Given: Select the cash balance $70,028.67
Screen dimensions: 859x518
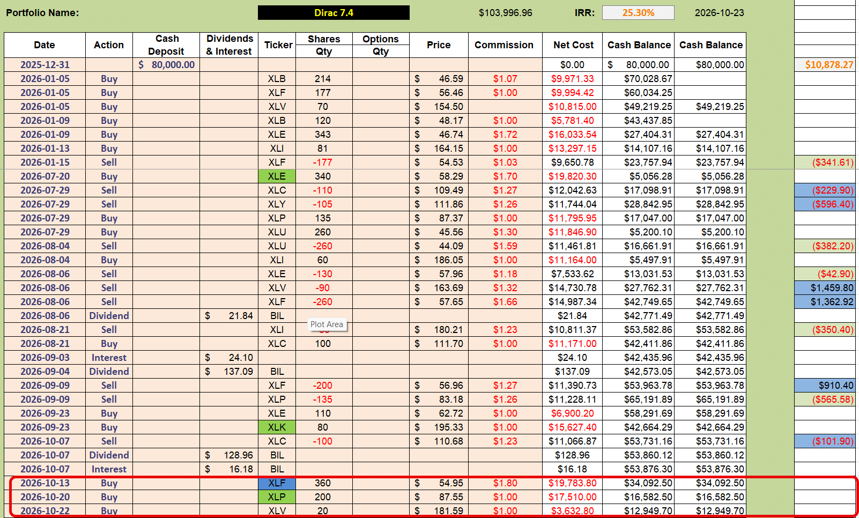Looking at the screenshot, I should click(639, 79).
